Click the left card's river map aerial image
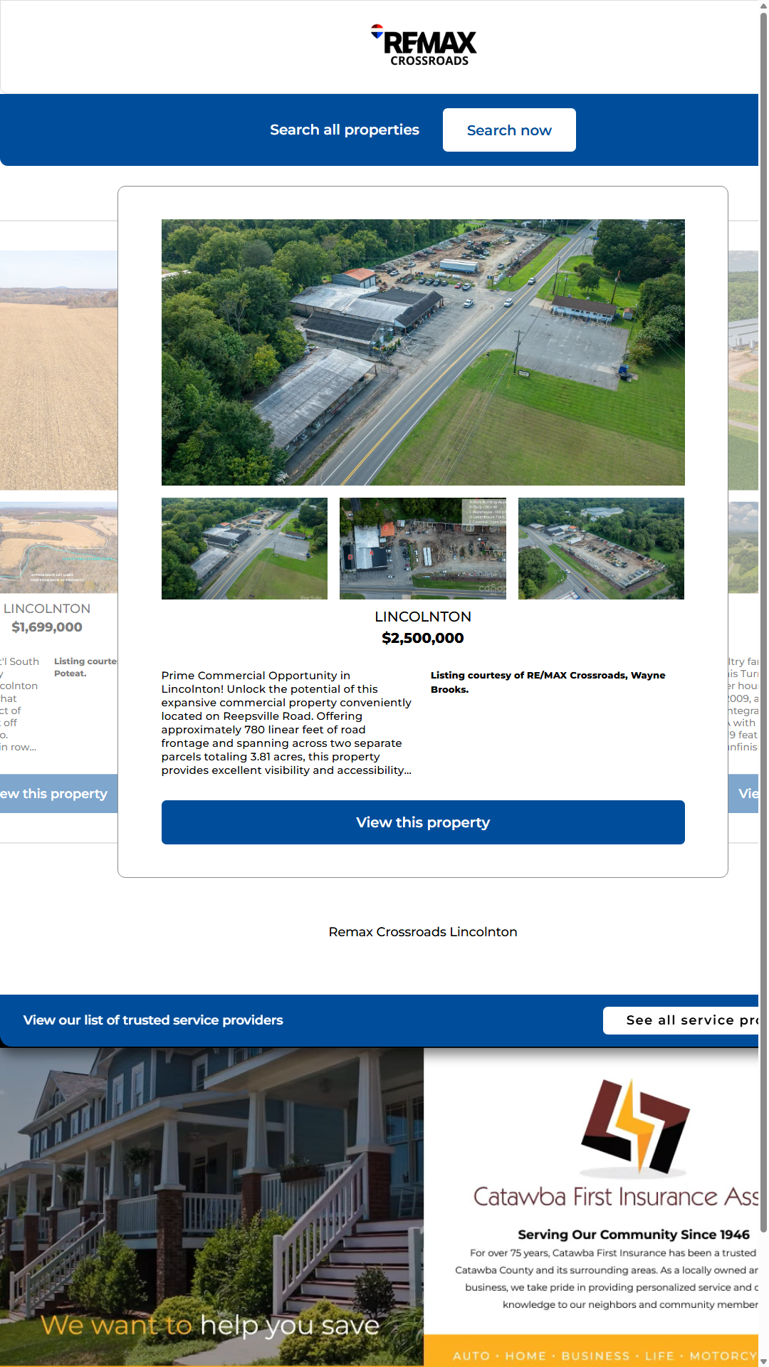 click(58, 548)
